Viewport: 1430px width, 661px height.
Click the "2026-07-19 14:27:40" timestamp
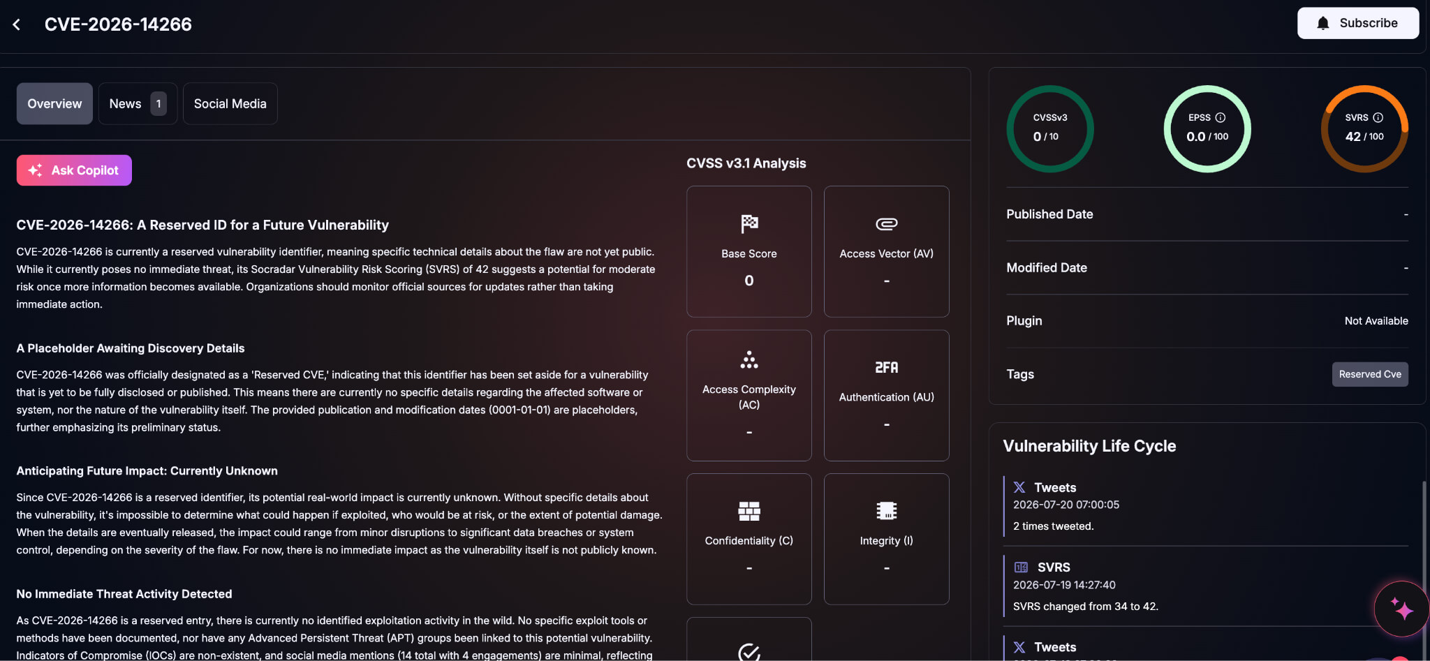1064,585
